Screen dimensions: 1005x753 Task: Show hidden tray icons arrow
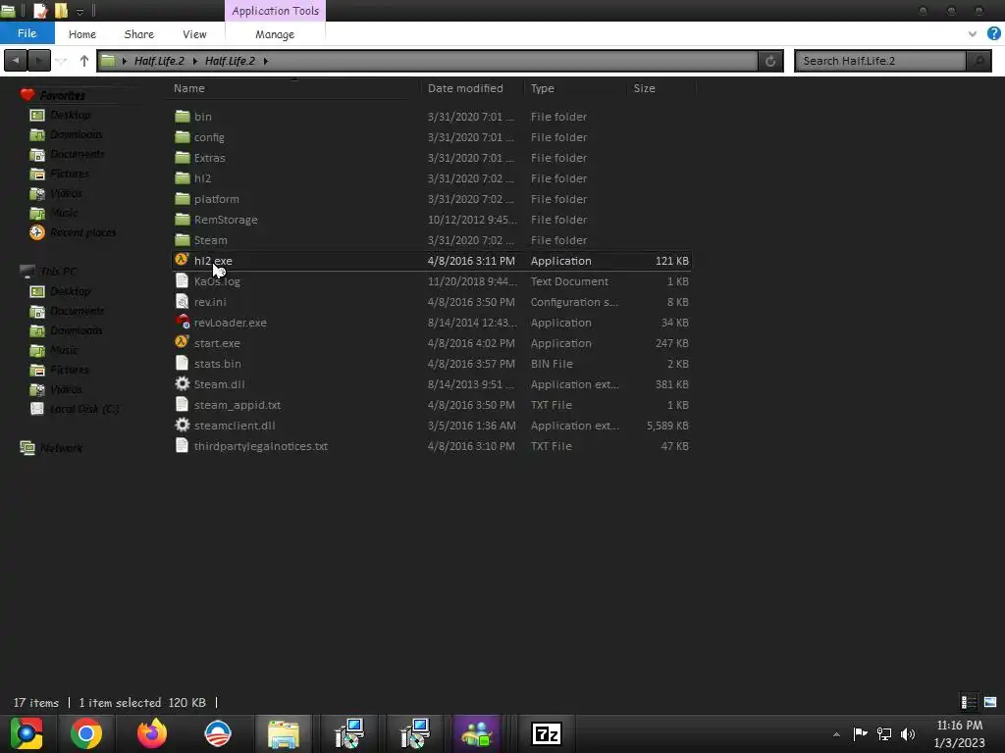(x=836, y=734)
